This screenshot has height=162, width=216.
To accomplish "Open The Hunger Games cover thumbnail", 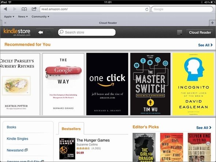I will click(x=67, y=148).
